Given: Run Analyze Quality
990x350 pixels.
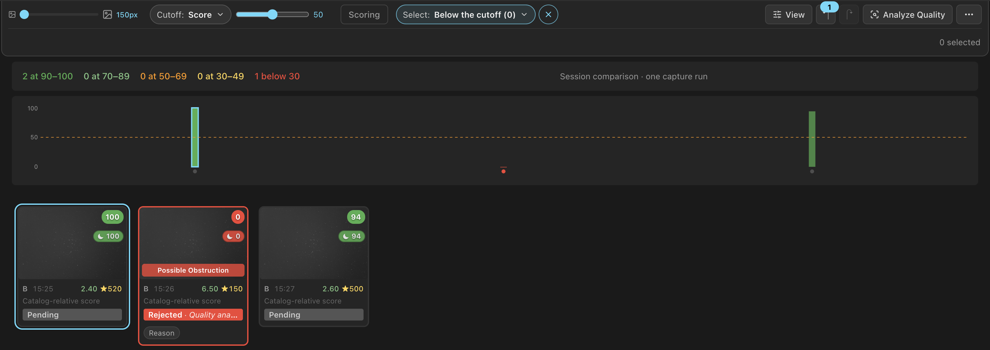Looking at the screenshot, I should point(907,15).
